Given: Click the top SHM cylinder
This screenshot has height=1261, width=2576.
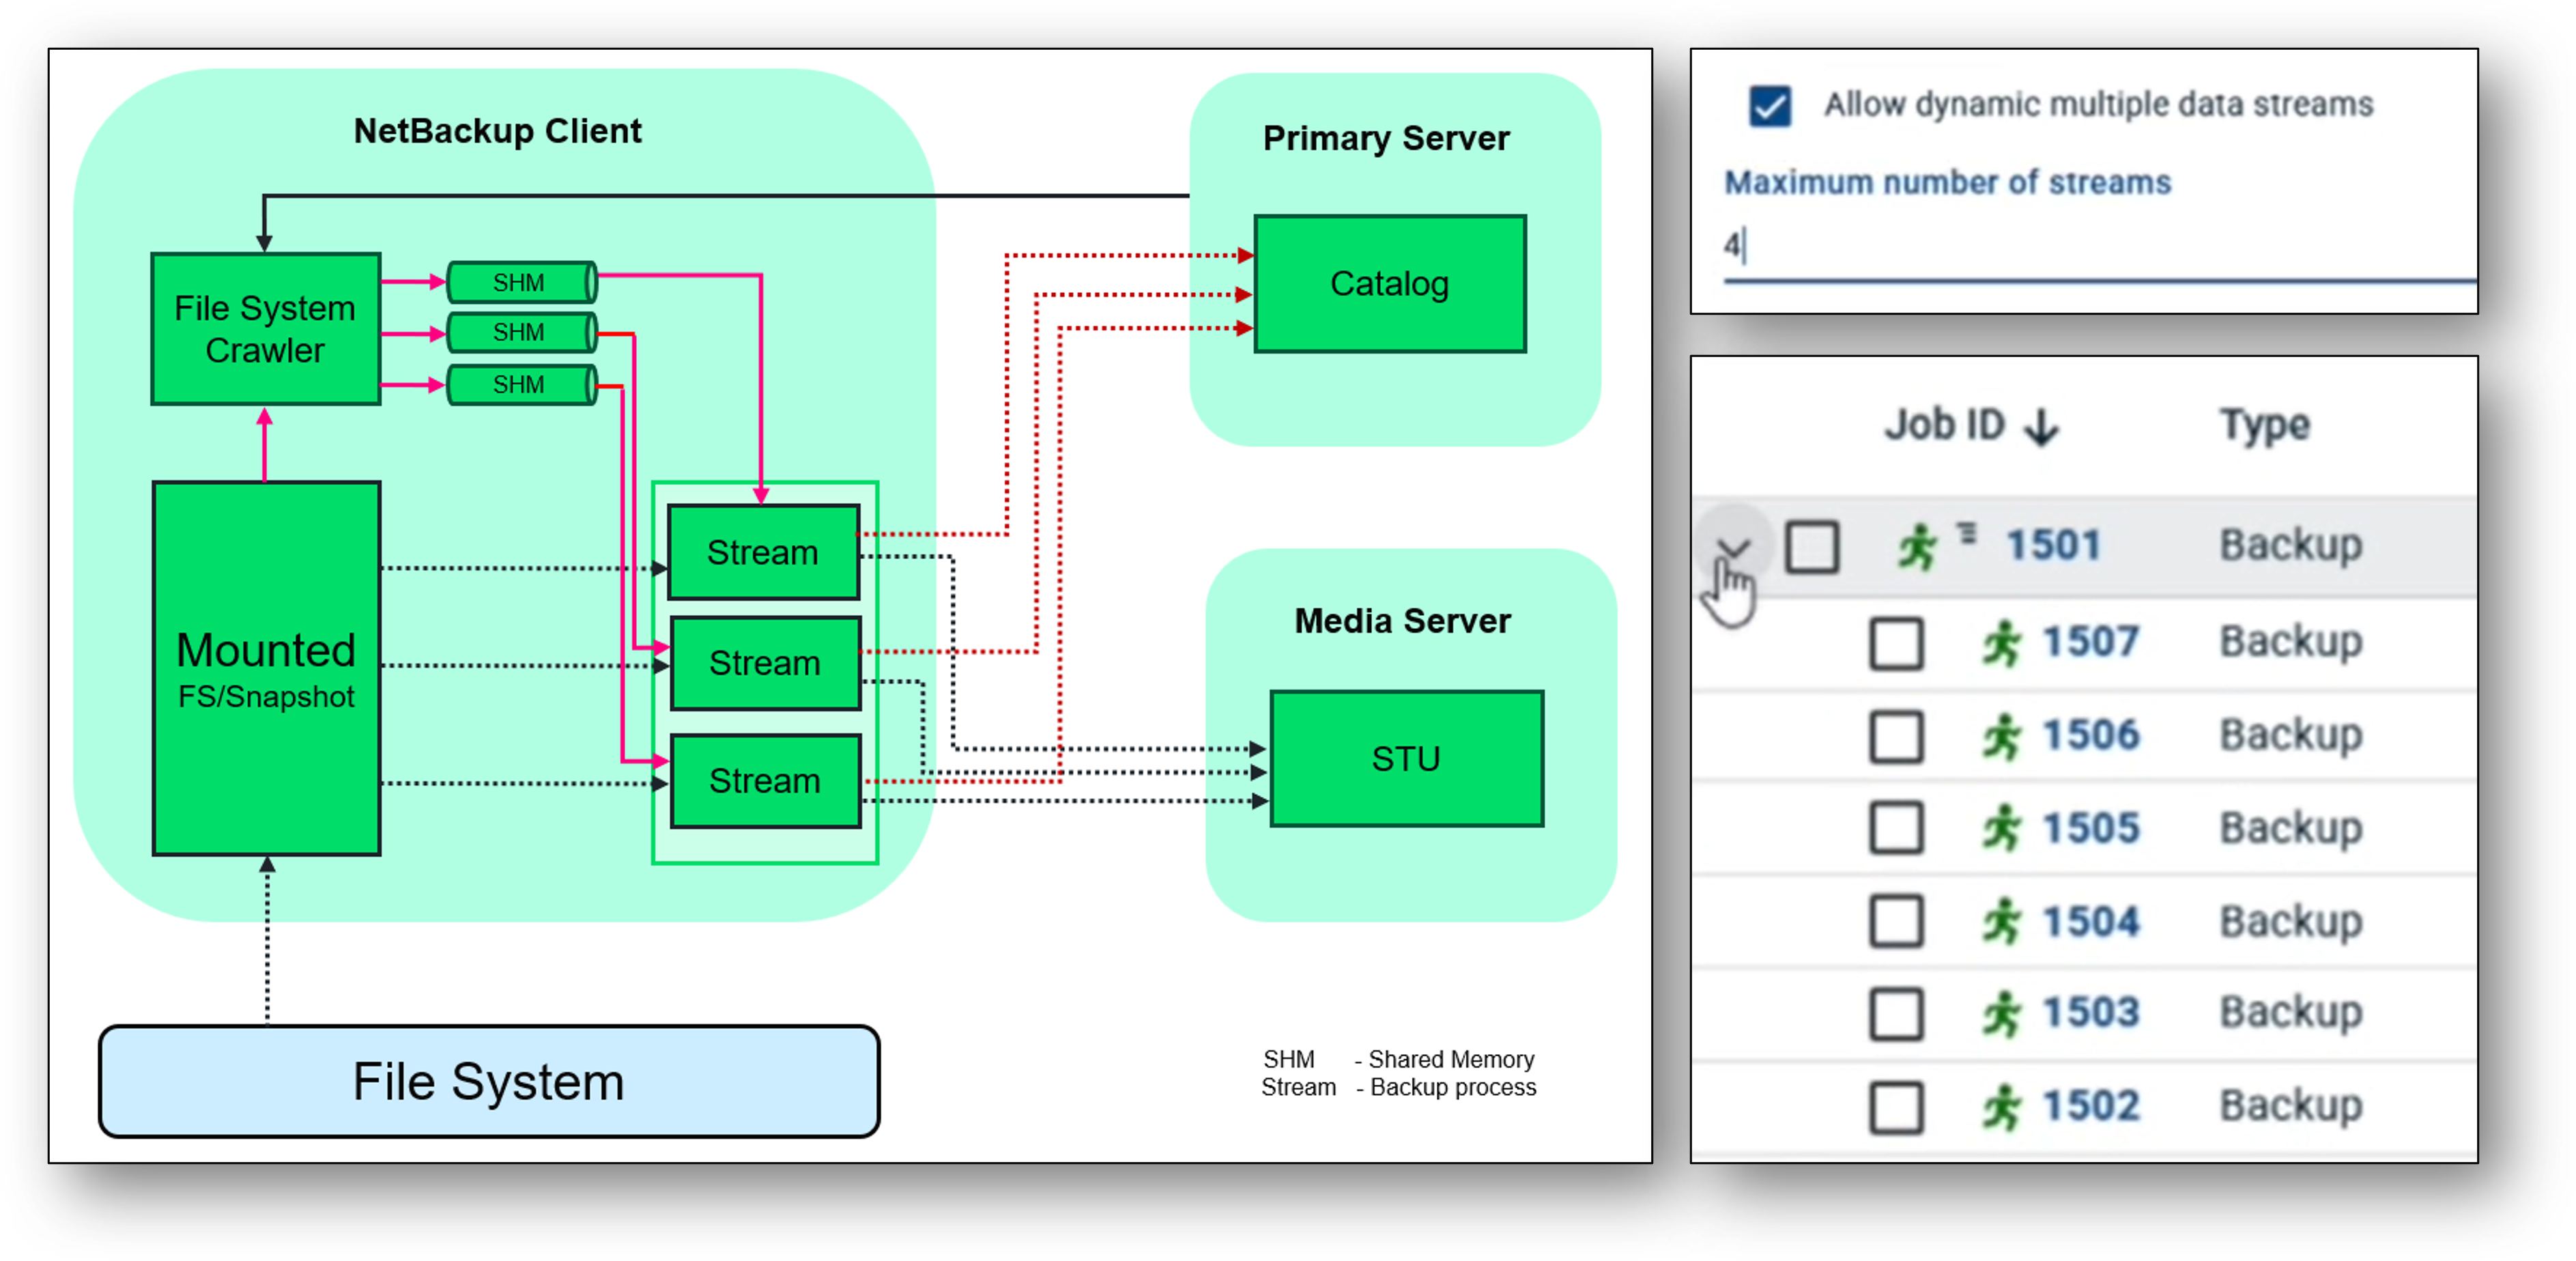Looking at the screenshot, I should point(522,283).
